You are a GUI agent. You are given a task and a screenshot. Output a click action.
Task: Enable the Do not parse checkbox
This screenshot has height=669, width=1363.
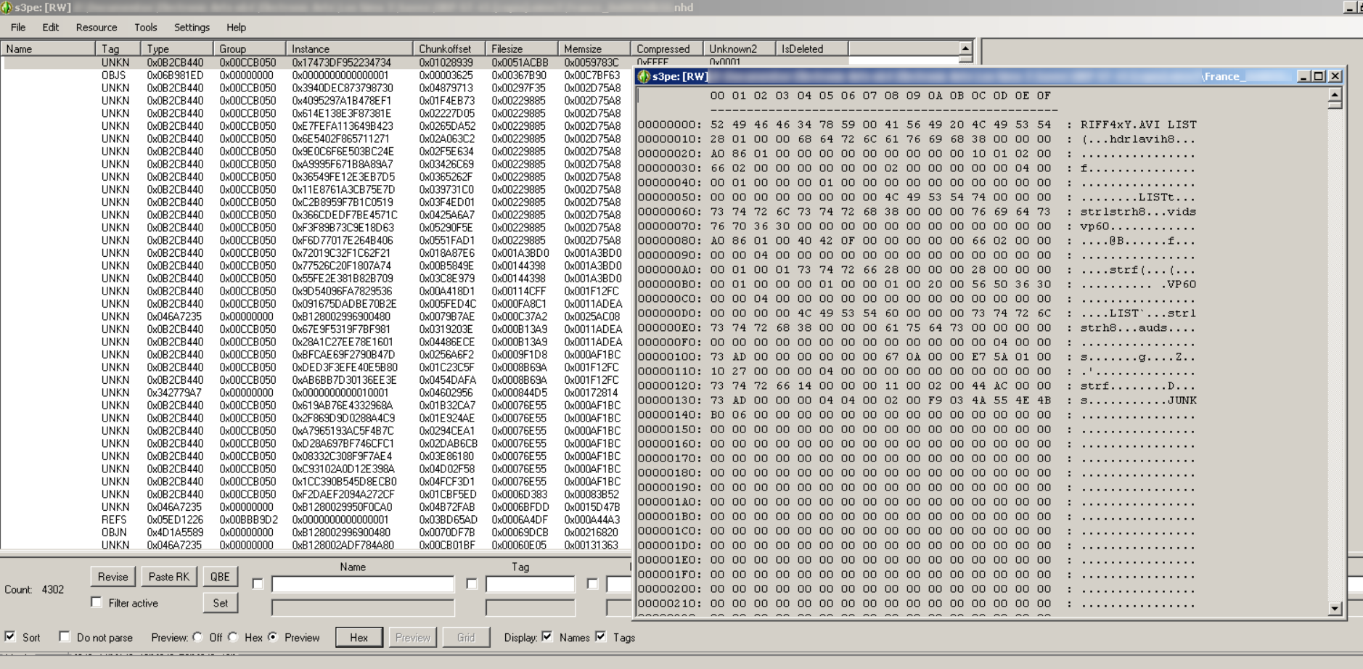(63, 637)
